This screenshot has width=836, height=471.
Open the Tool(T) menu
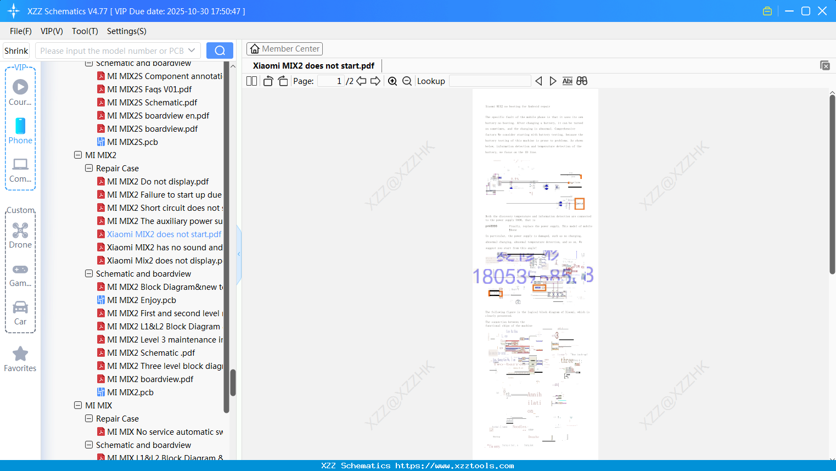85,31
